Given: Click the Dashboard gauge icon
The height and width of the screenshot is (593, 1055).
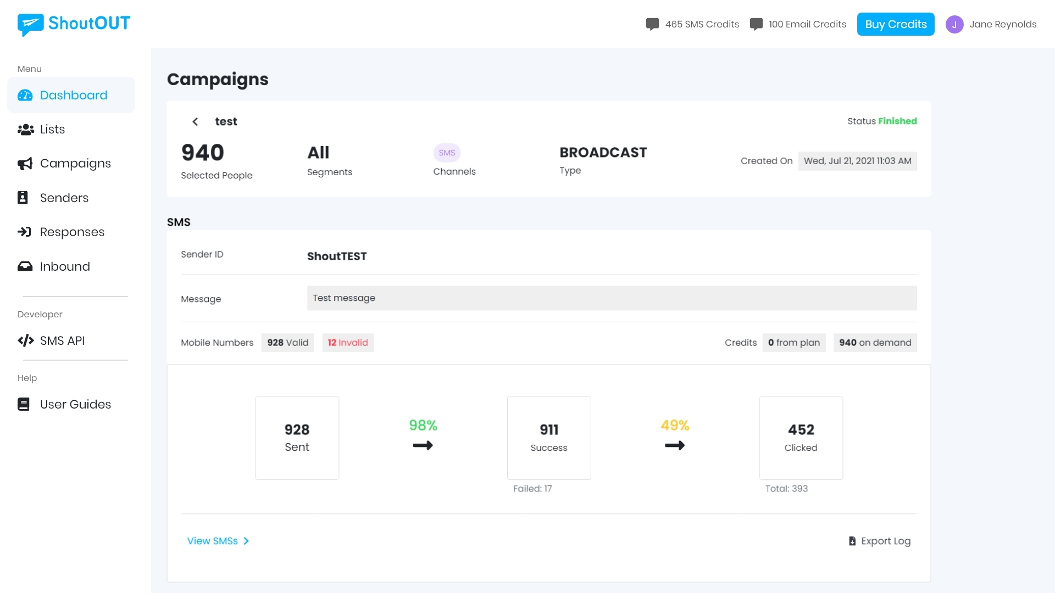Looking at the screenshot, I should (25, 96).
